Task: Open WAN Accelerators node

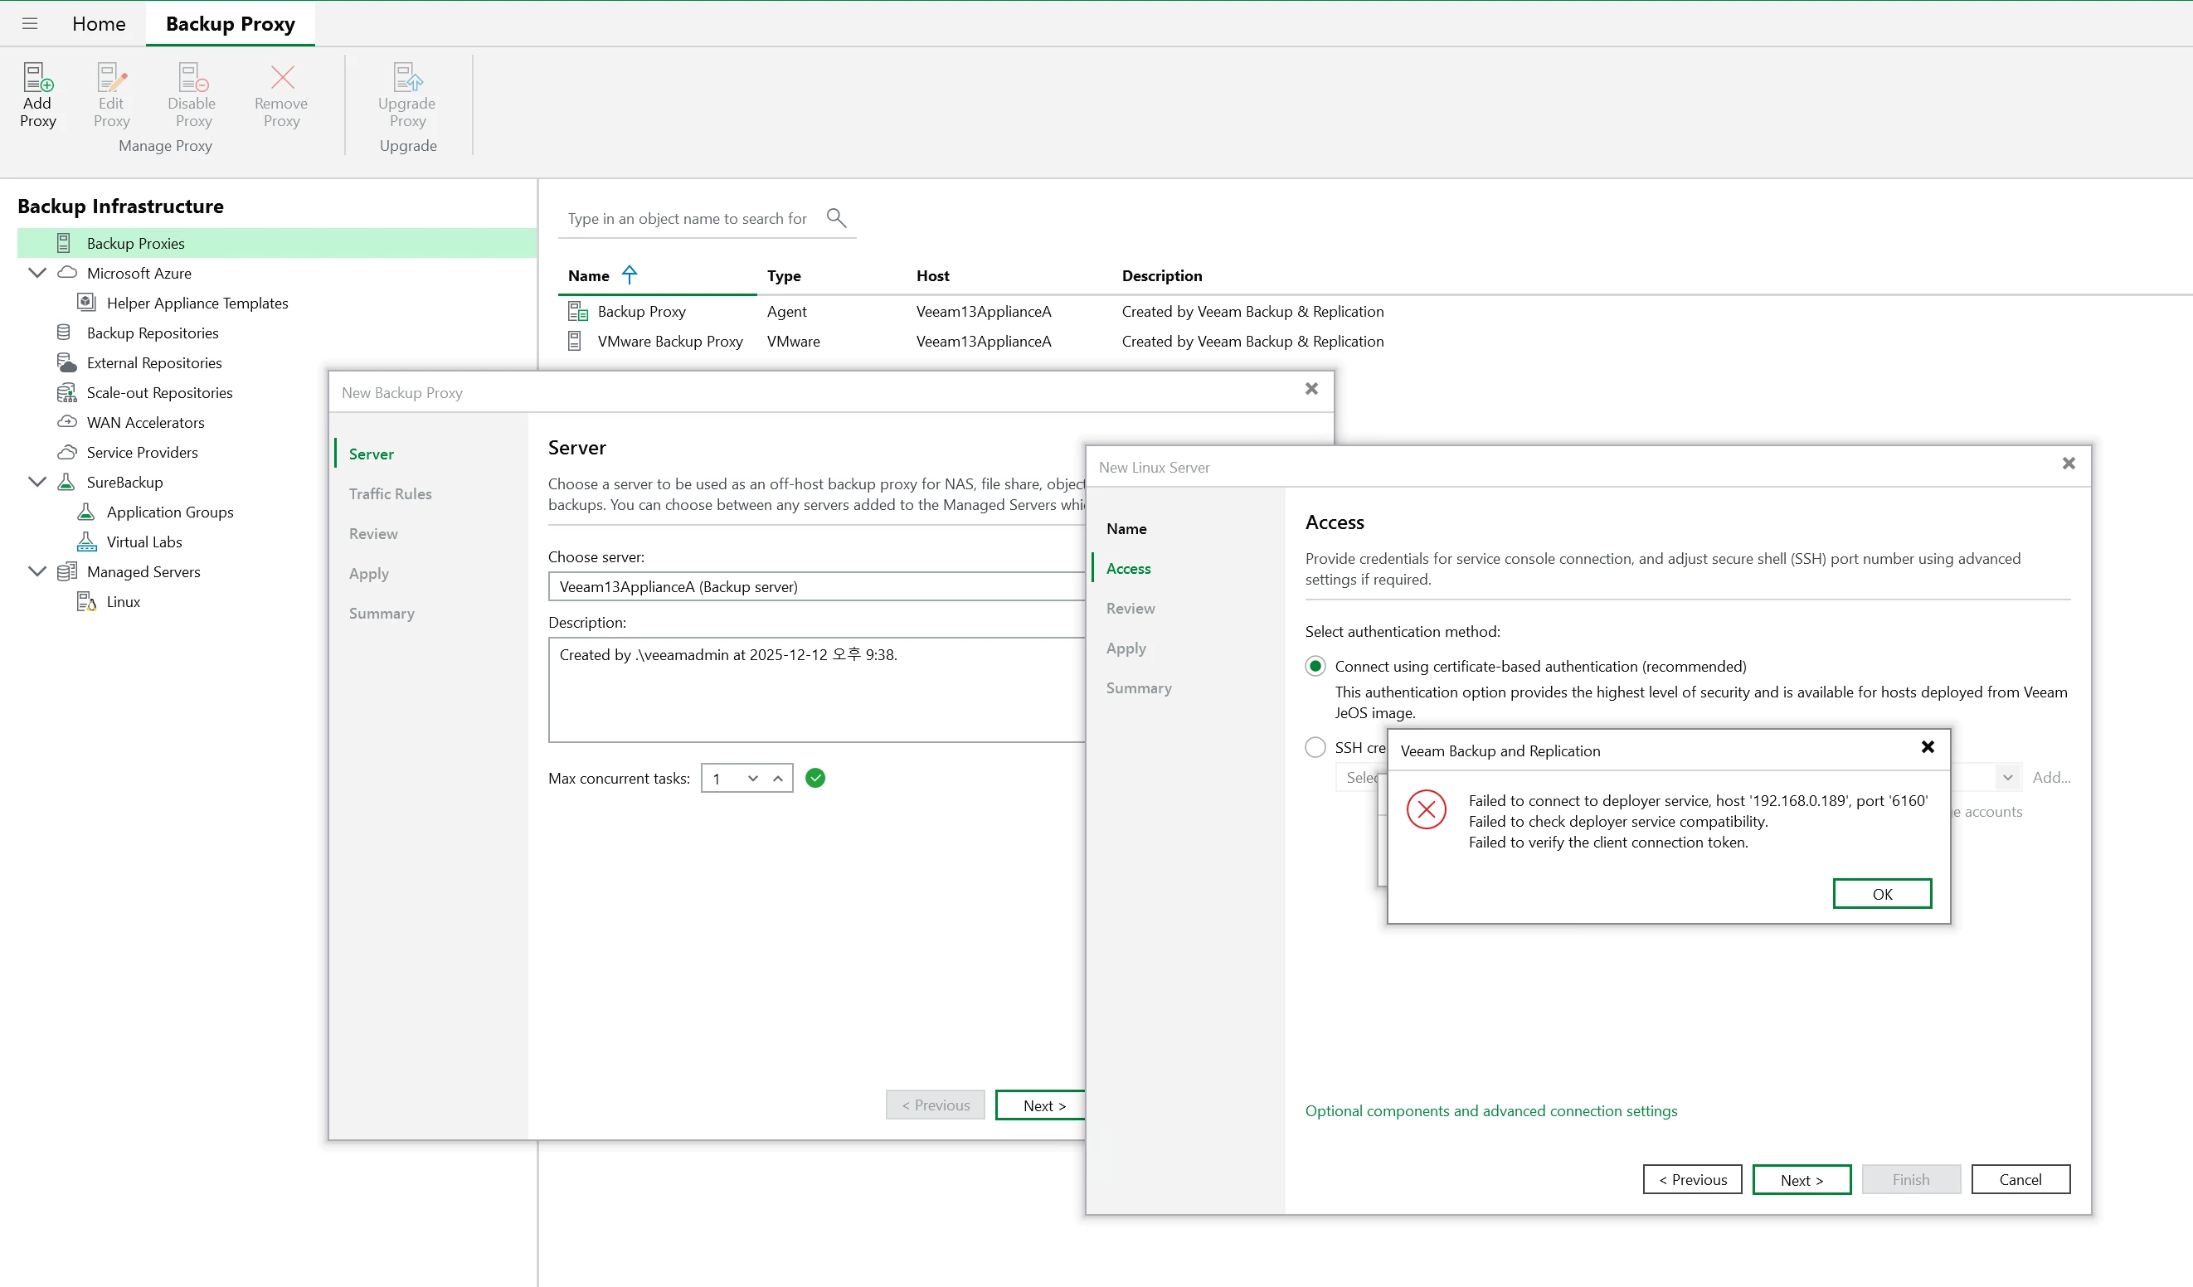Action: [x=145, y=422]
